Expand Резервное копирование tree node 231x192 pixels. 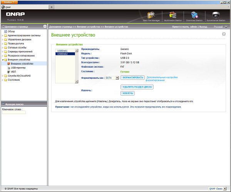(3, 56)
